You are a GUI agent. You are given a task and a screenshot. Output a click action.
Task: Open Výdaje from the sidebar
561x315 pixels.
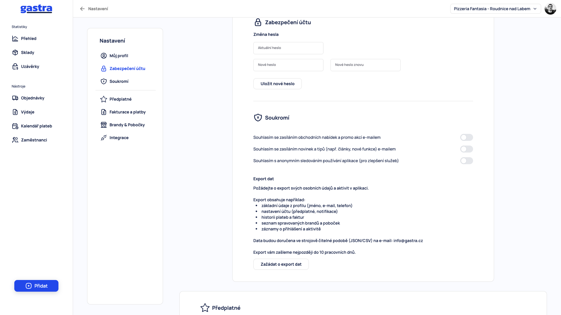pos(28,112)
